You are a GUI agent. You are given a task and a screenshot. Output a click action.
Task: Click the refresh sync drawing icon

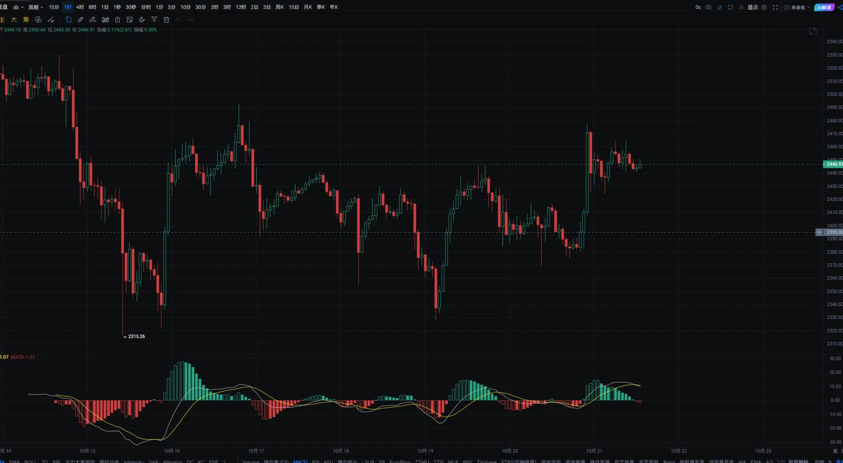38,20
